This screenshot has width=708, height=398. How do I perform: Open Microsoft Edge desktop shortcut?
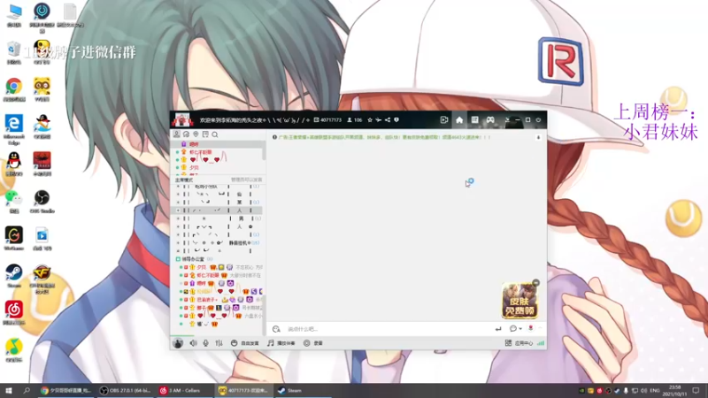point(14,129)
